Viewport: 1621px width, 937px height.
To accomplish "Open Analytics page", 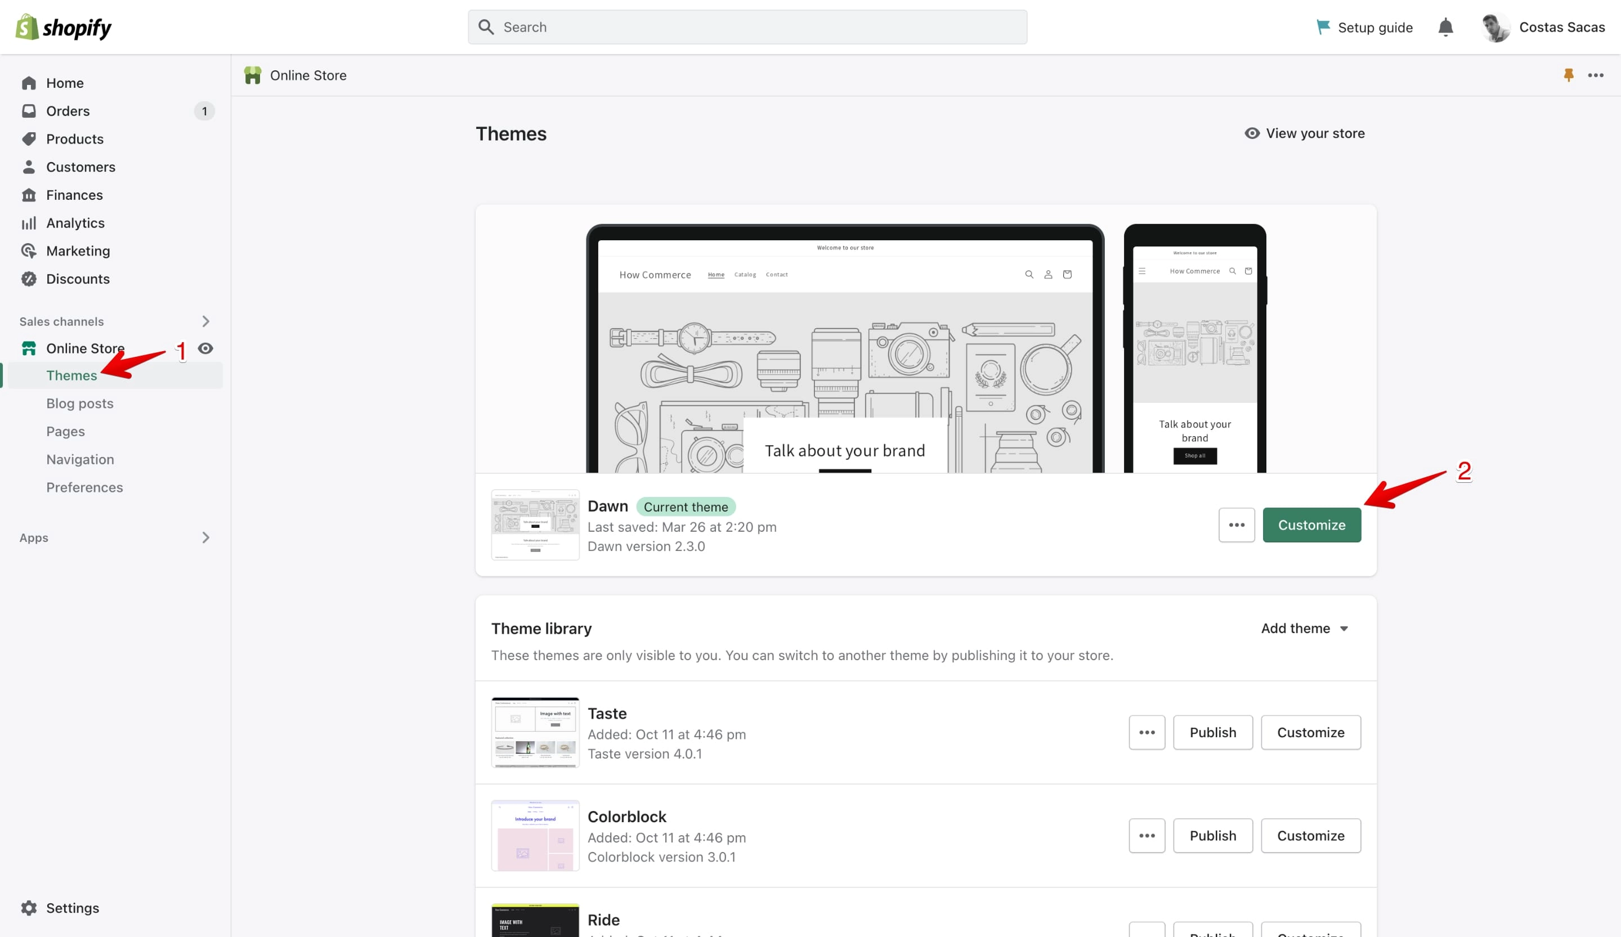I will [x=75, y=222].
